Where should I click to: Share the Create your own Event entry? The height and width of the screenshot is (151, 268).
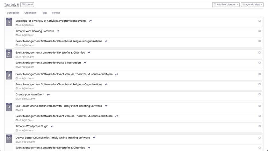click(48, 94)
